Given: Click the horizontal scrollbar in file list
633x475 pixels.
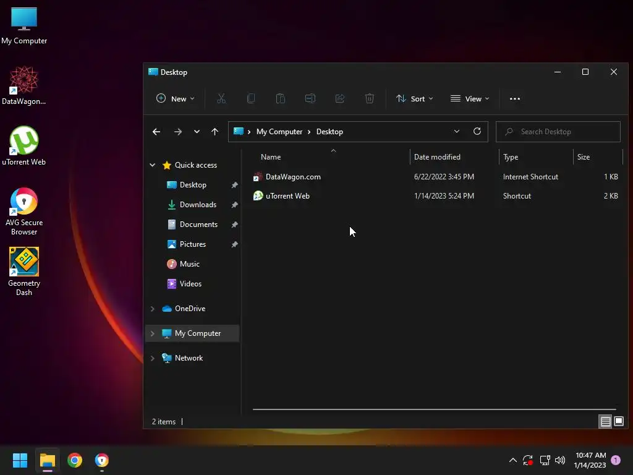Looking at the screenshot, I should (x=435, y=409).
